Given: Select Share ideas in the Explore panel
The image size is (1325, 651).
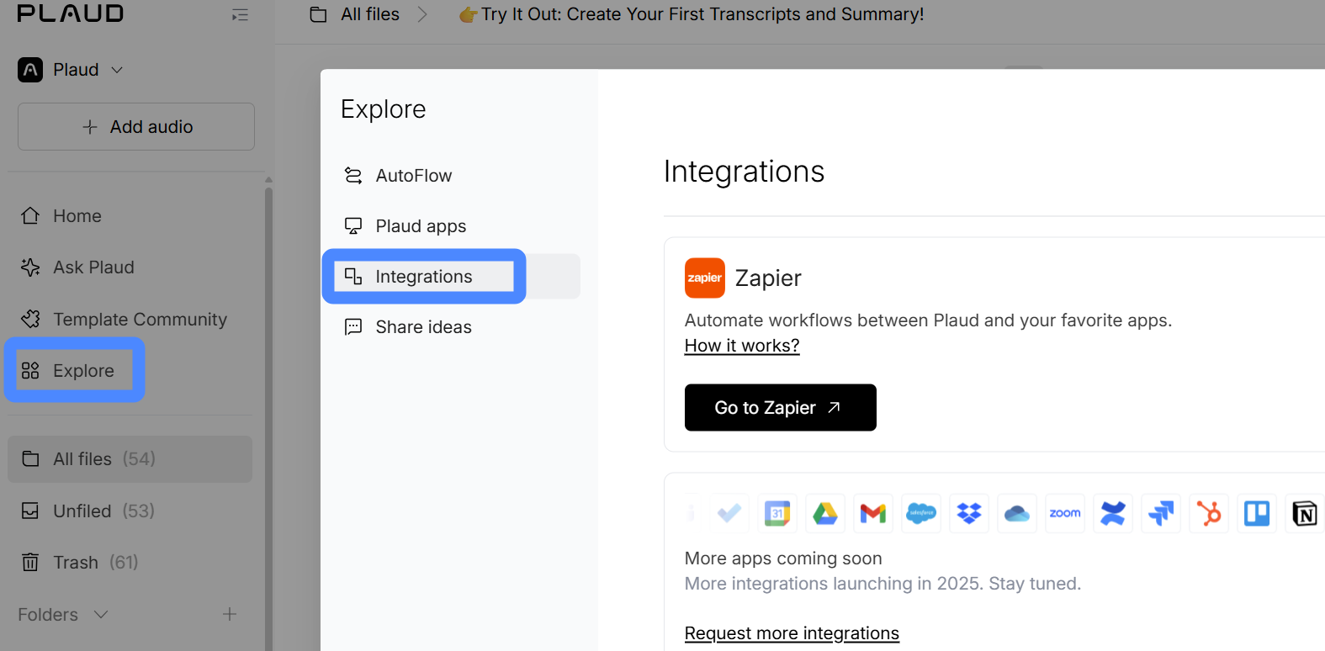Looking at the screenshot, I should pos(408,327).
